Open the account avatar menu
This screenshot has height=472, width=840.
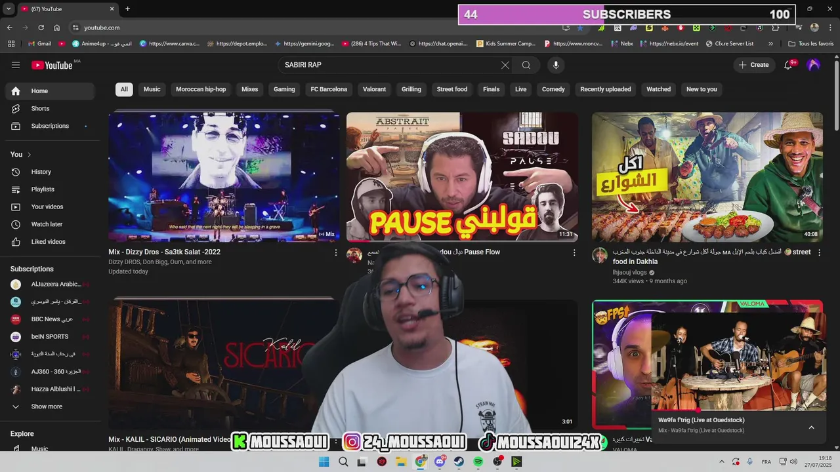point(813,65)
